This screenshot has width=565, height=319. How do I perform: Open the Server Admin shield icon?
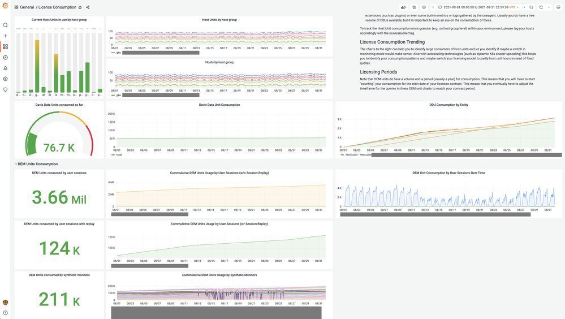point(6,90)
